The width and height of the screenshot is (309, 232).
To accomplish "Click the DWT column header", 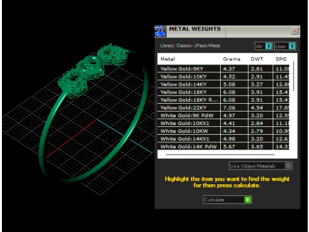I will 257,59.
